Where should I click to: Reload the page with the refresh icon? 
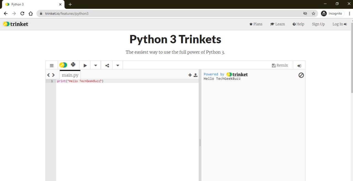tap(22, 13)
